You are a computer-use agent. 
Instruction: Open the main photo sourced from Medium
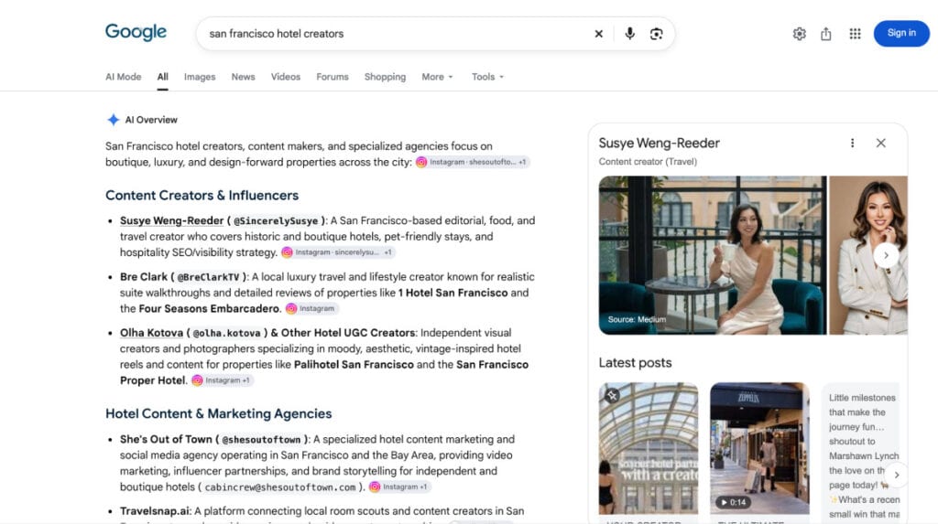[x=713, y=255]
